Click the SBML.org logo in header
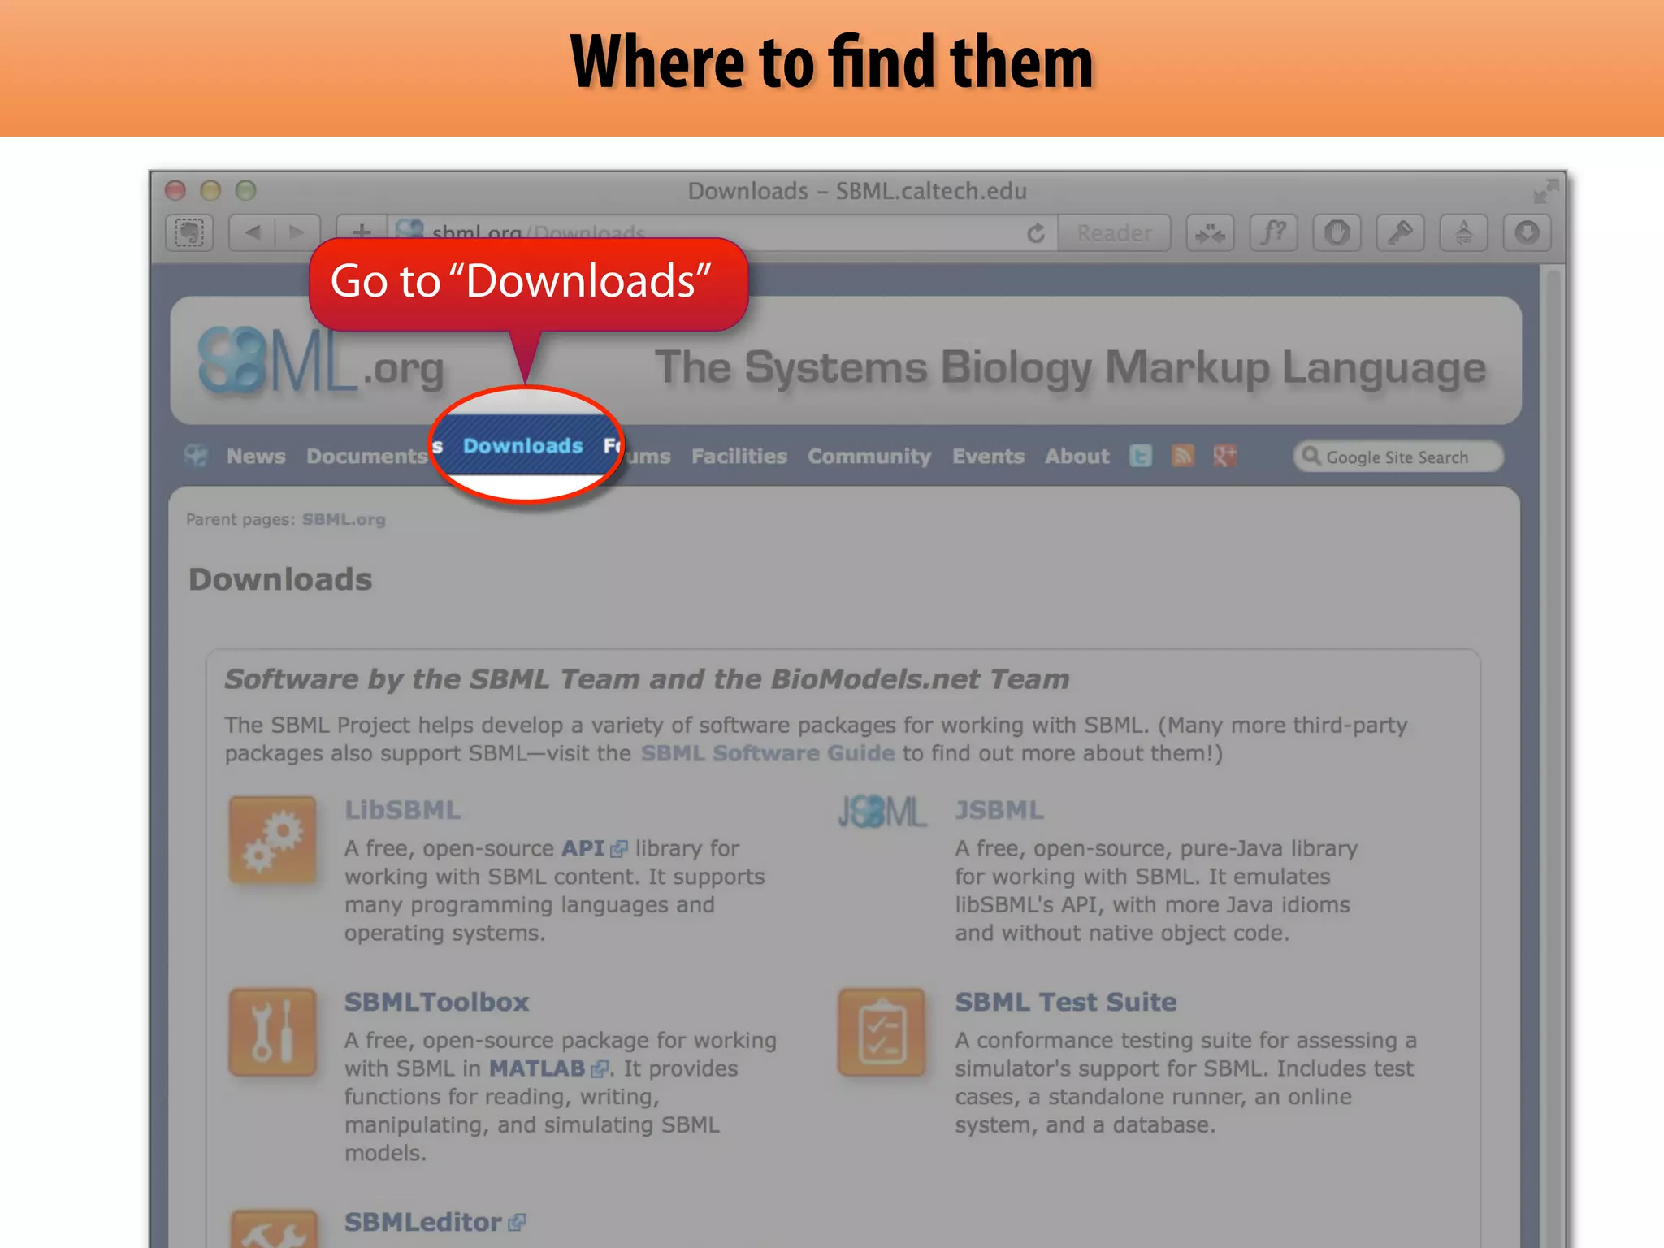1664x1248 pixels. (x=321, y=361)
